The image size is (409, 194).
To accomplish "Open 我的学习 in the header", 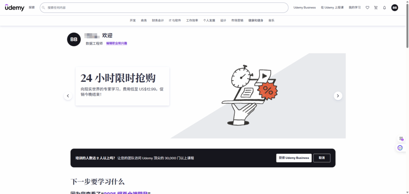I will pos(355,8).
